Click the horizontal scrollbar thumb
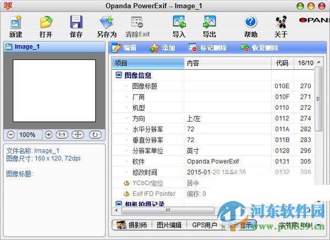330x240 pixels. (168, 210)
